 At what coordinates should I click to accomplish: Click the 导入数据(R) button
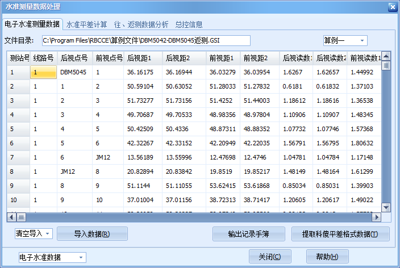[91, 233]
